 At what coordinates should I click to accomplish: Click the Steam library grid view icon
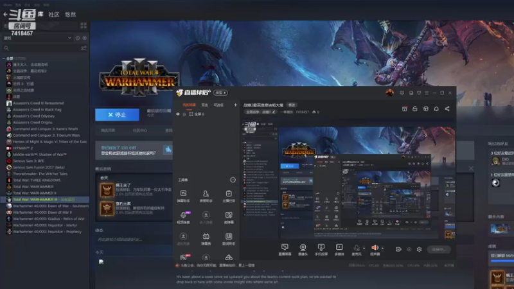pos(84,25)
